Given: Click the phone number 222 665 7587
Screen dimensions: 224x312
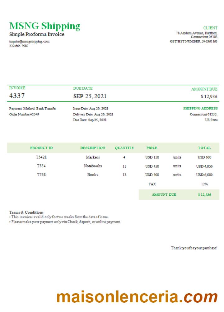Looking at the screenshot, I should (19, 46).
